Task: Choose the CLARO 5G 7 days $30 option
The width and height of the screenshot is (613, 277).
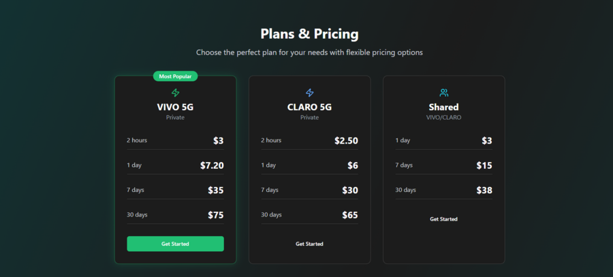Action: click(310, 190)
